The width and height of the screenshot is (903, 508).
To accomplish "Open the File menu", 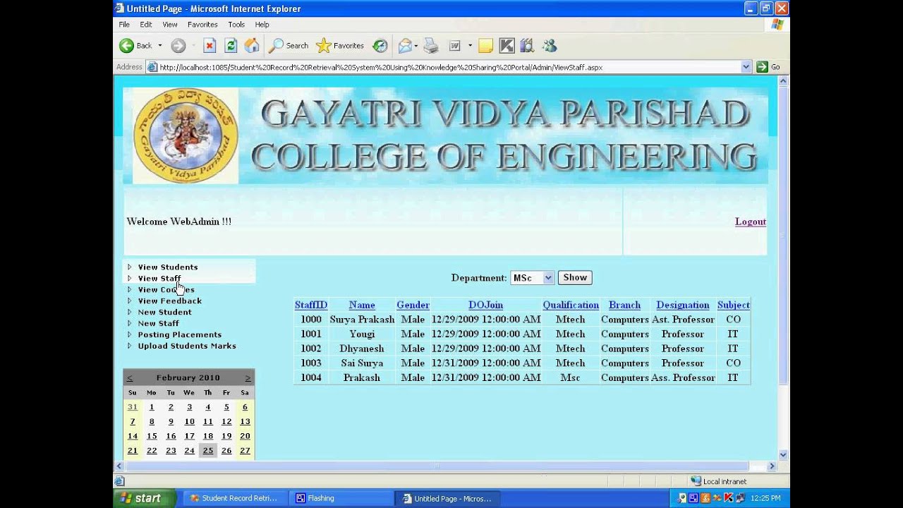I will 124,24.
